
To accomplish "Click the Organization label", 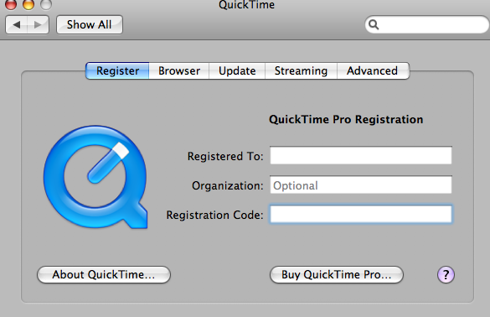I will [228, 185].
